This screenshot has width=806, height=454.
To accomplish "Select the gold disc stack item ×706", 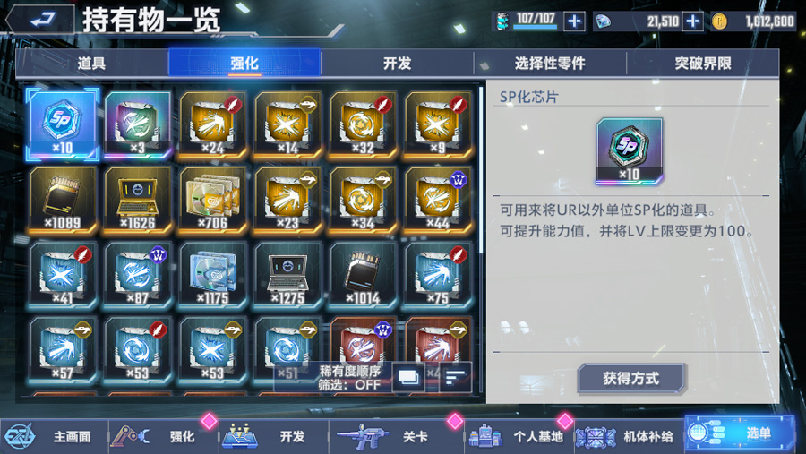I will pos(212,200).
